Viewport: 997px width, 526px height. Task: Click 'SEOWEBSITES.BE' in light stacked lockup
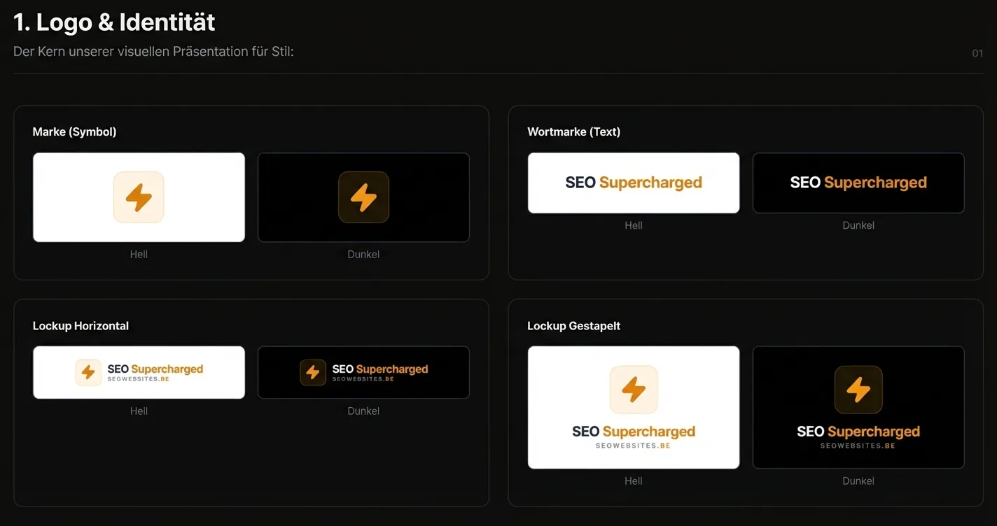click(633, 446)
